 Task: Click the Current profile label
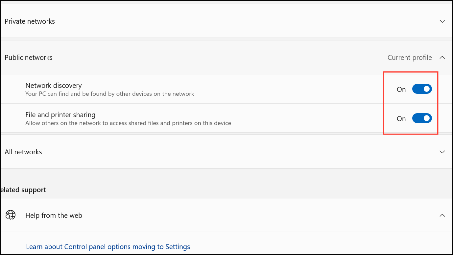(x=409, y=58)
